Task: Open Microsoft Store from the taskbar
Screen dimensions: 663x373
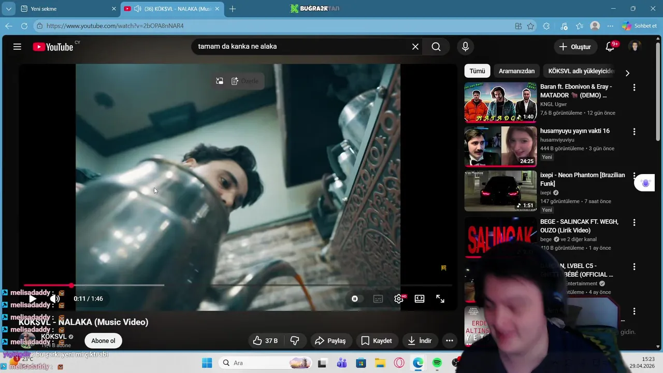Action: tap(361, 363)
